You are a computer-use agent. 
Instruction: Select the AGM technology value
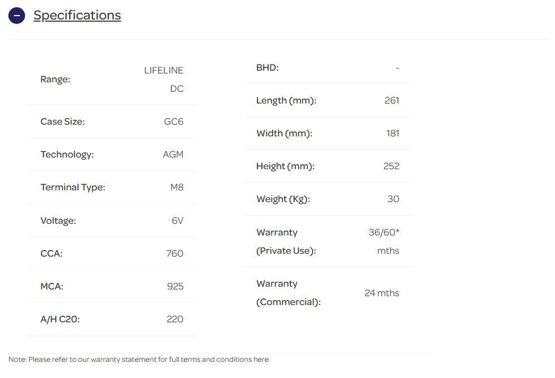tap(173, 154)
